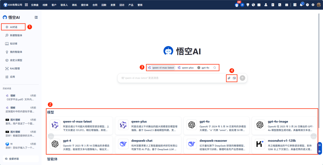Collapse the 悟空AI sidebar with the menu-fold icon
Image resolution: width=323 pixels, height=165 pixels.
tap(36, 17)
